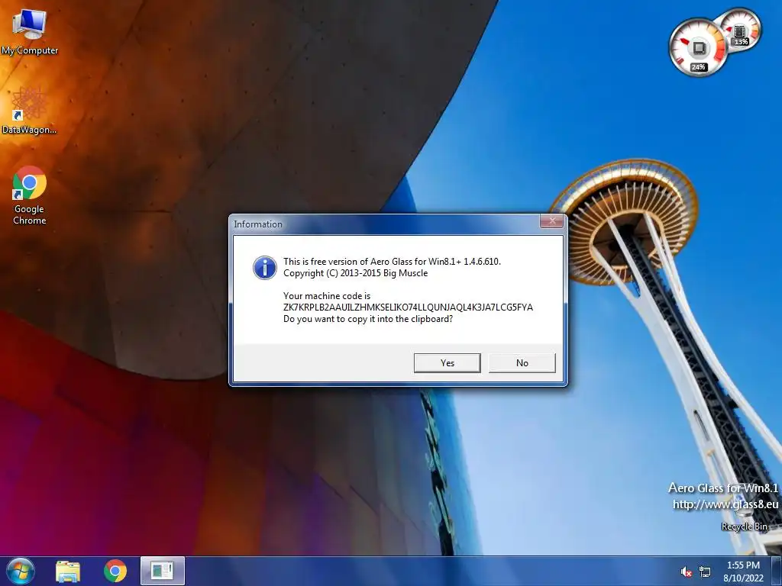782x586 pixels.
Task: Click No in the Information dialog
Action: pos(522,362)
